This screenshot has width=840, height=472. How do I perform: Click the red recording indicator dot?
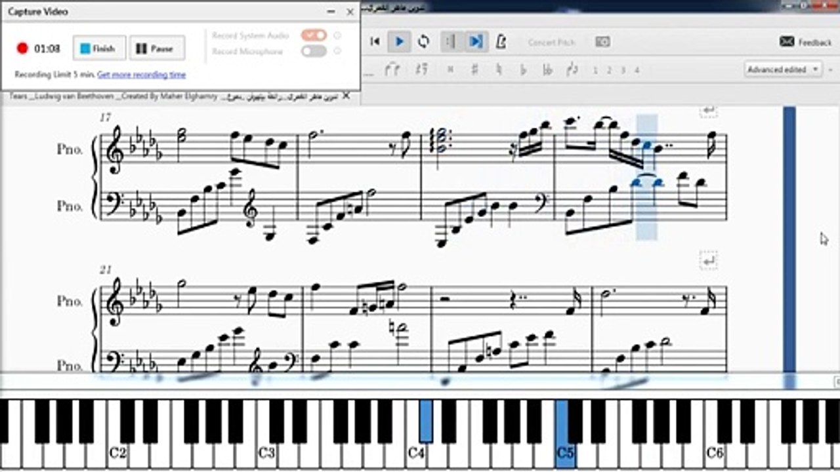(22, 48)
